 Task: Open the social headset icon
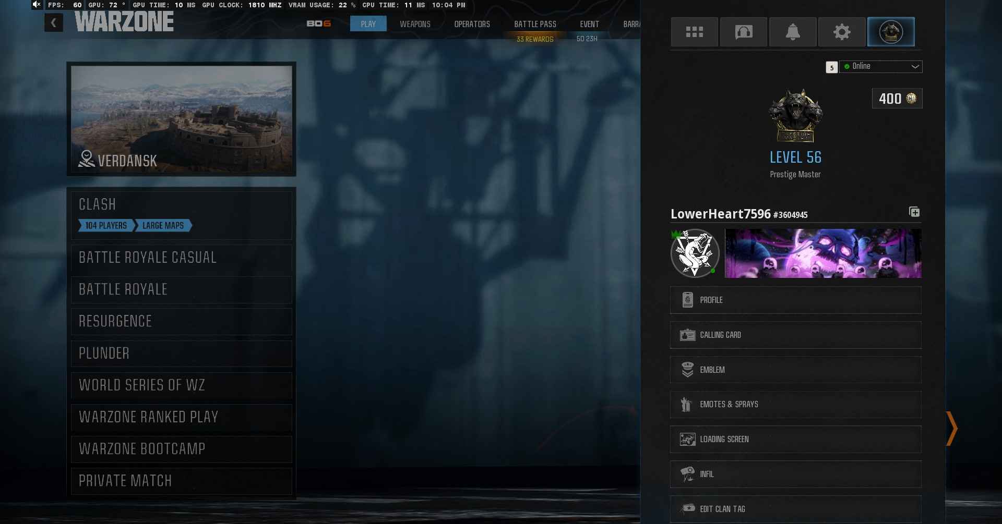point(743,32)
